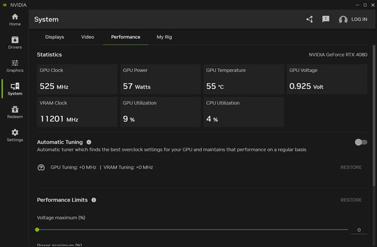
Task: Open Settings from the sidebar
Action: tap(15, 135)
